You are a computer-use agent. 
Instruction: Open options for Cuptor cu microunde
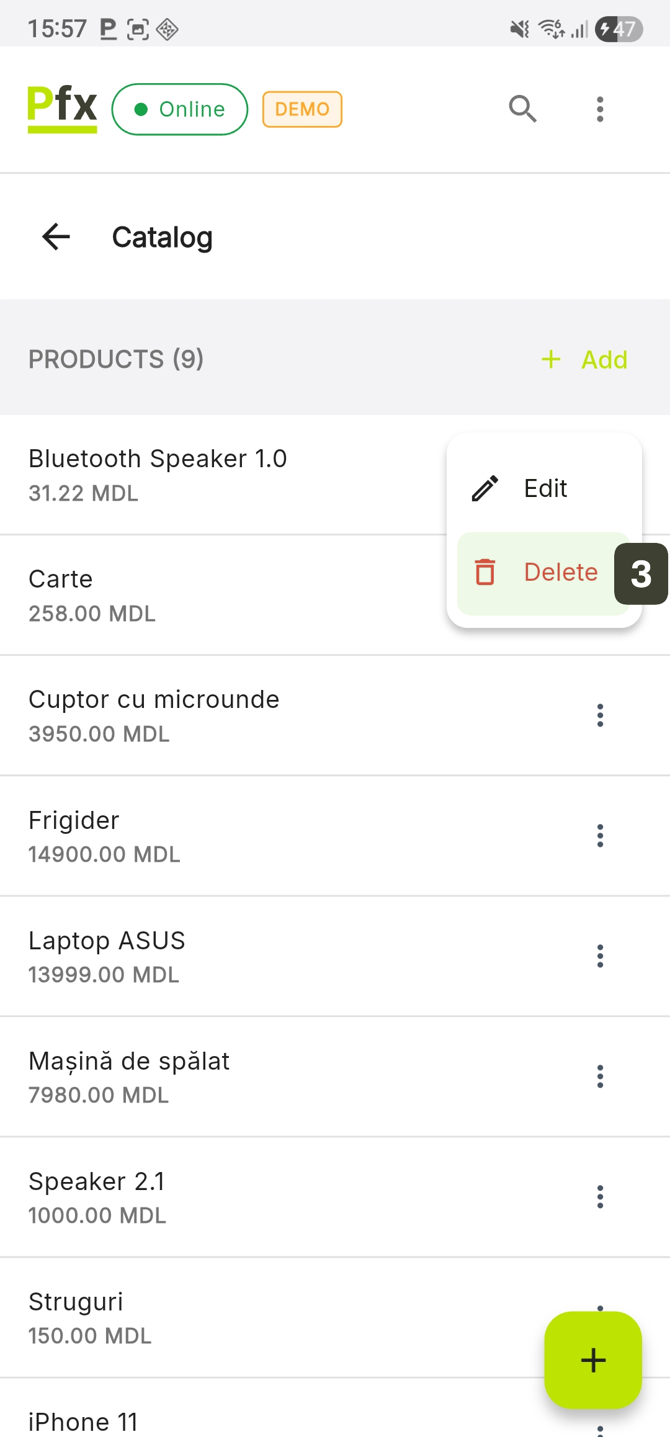tap(599, 715)
